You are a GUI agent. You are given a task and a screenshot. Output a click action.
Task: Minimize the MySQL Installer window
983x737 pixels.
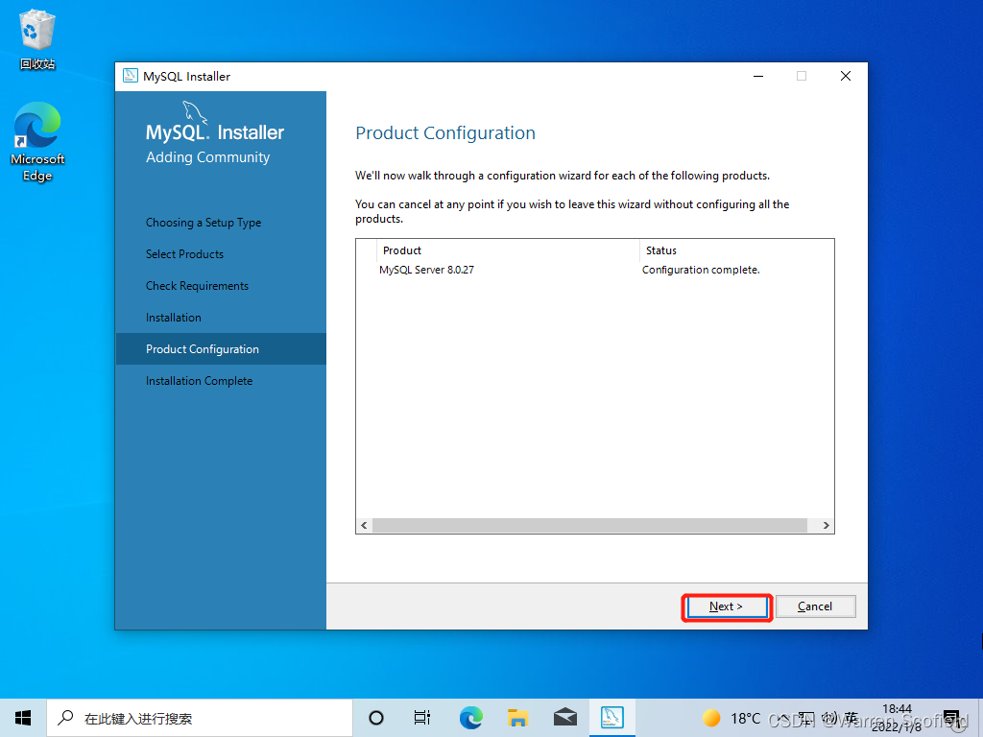click(x=758, y=76)
